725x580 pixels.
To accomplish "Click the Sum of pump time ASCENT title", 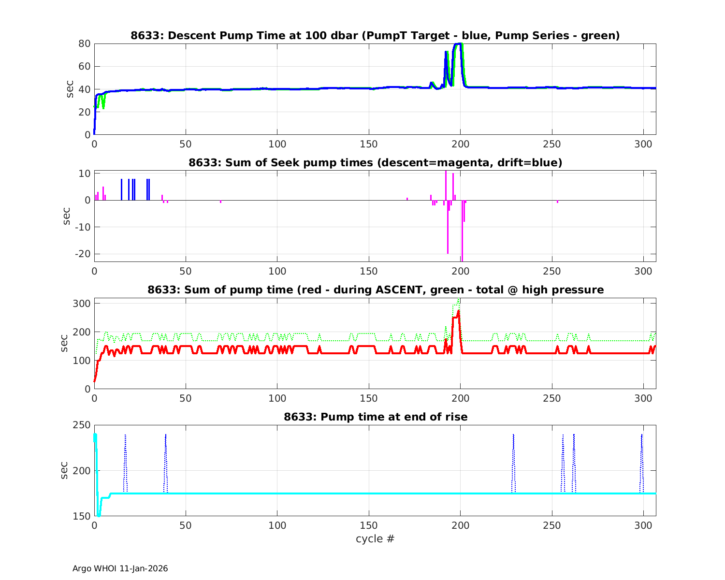I will pyautogui.click(x=375, y=290).
